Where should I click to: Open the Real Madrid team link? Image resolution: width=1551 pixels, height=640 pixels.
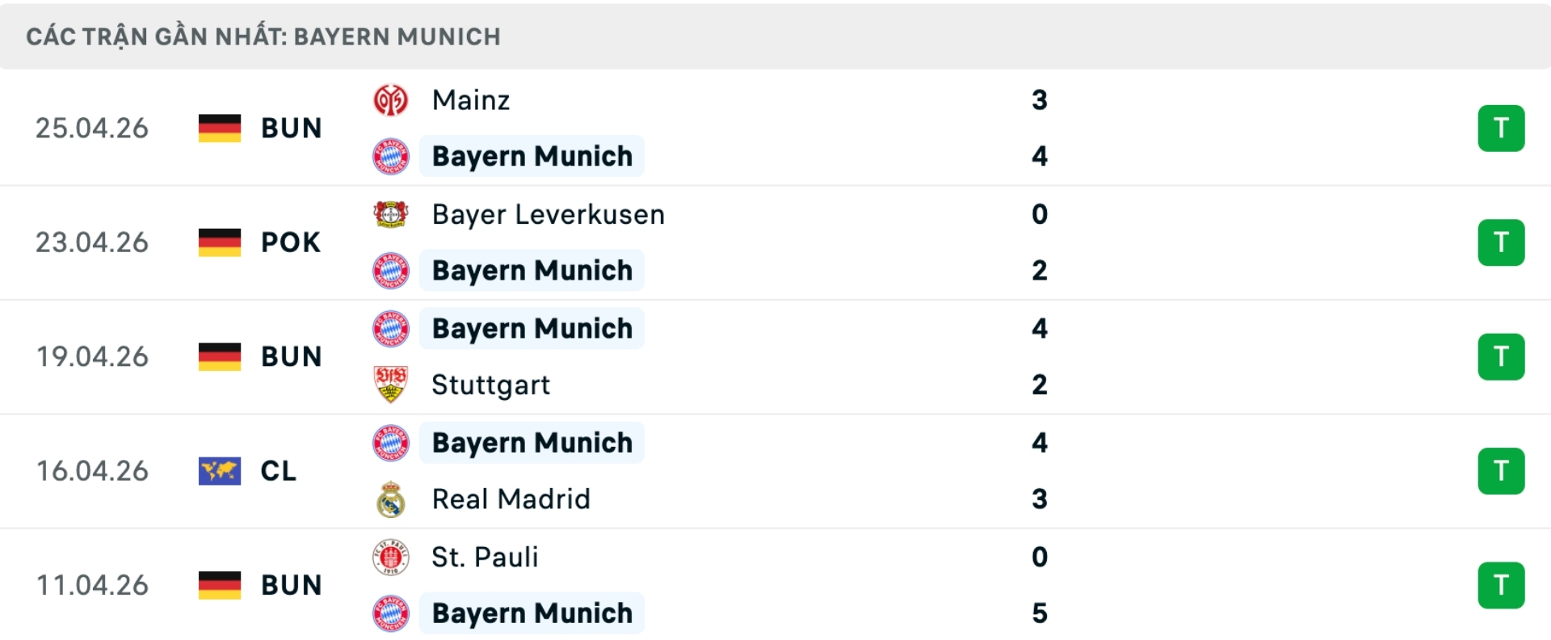click(511, 499)
